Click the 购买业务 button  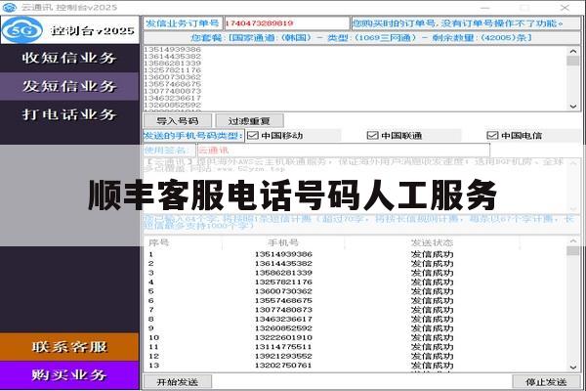[69, 375]
